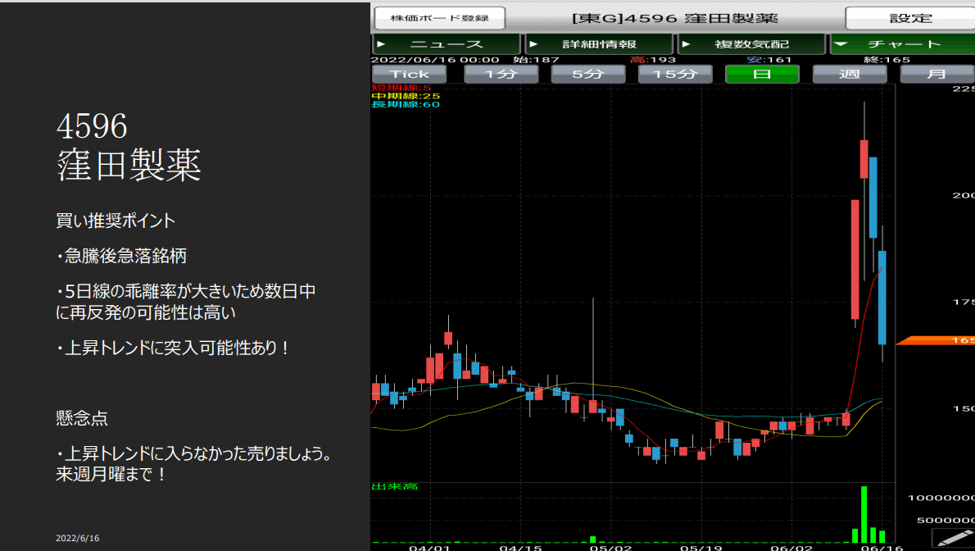Expand the ニュース section

[446, 44]
